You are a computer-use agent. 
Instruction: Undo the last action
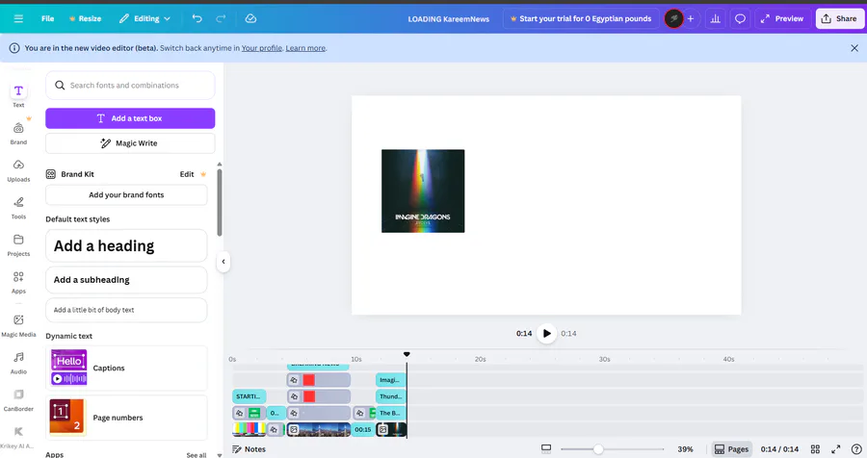(197, 18)
